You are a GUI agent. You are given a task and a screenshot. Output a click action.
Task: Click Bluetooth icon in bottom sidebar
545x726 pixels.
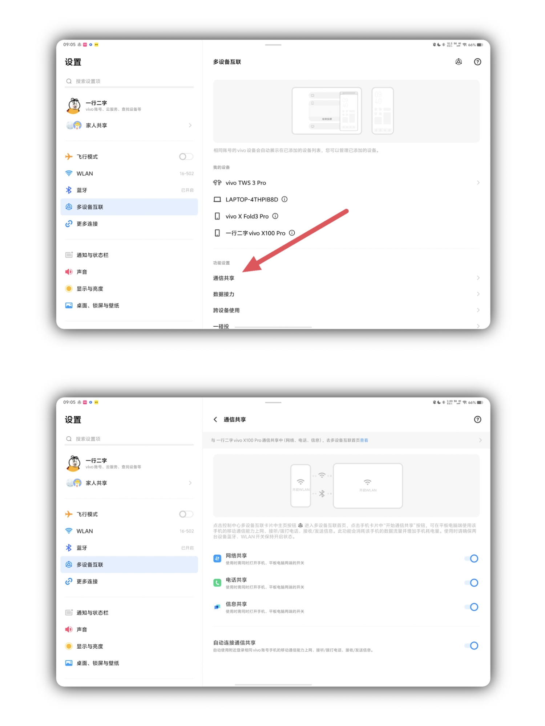pos(69,547)
